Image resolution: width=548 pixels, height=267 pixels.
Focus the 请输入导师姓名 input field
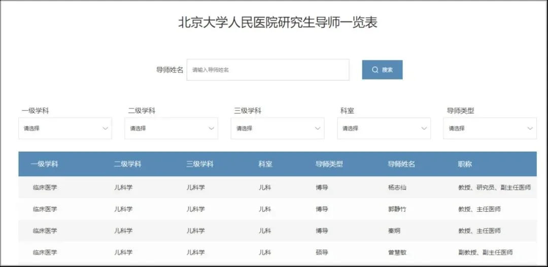pyautogui.click(x=268, y=70)
